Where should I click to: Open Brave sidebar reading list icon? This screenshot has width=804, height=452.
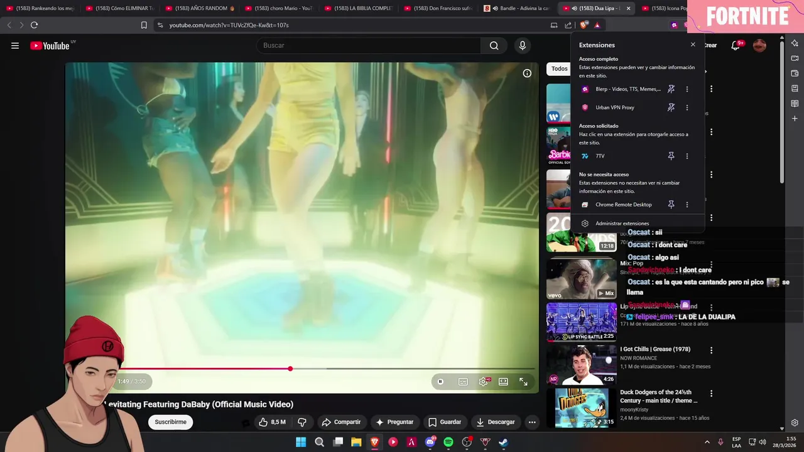pos(795,104)
